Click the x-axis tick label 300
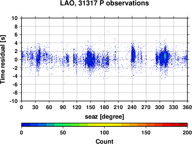This screenshot has width=192, height=144. [160, 107]
